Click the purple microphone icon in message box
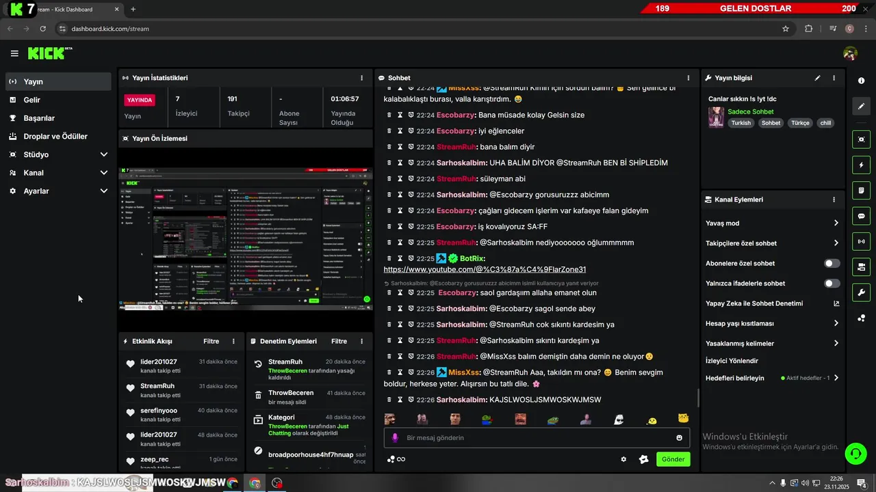 click(x=395, y=438)
